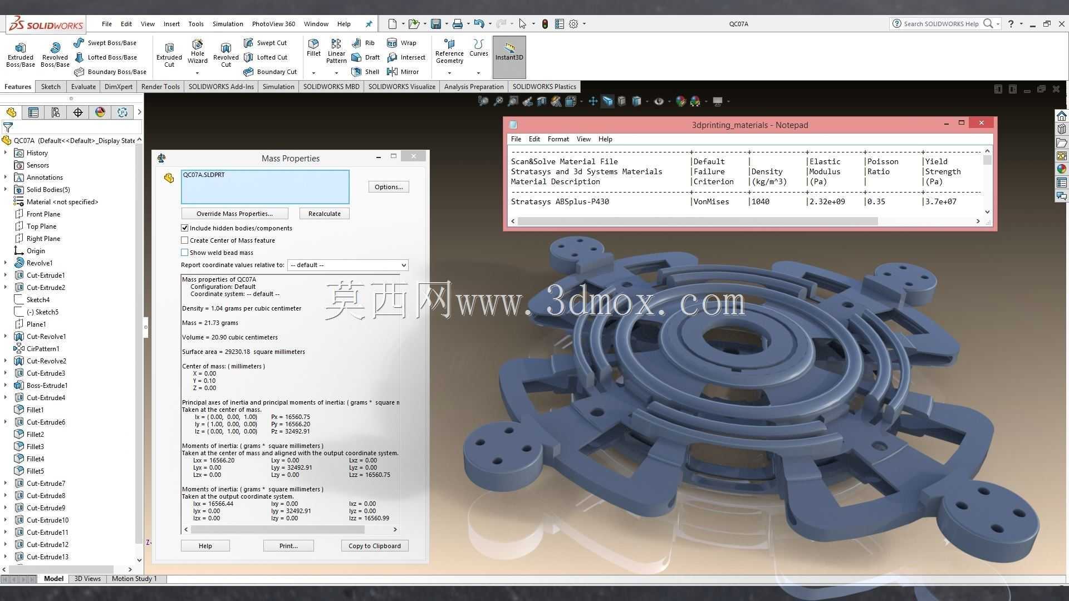
Task: Click the Help button in Mass Properties
Action: pos(205,546)
